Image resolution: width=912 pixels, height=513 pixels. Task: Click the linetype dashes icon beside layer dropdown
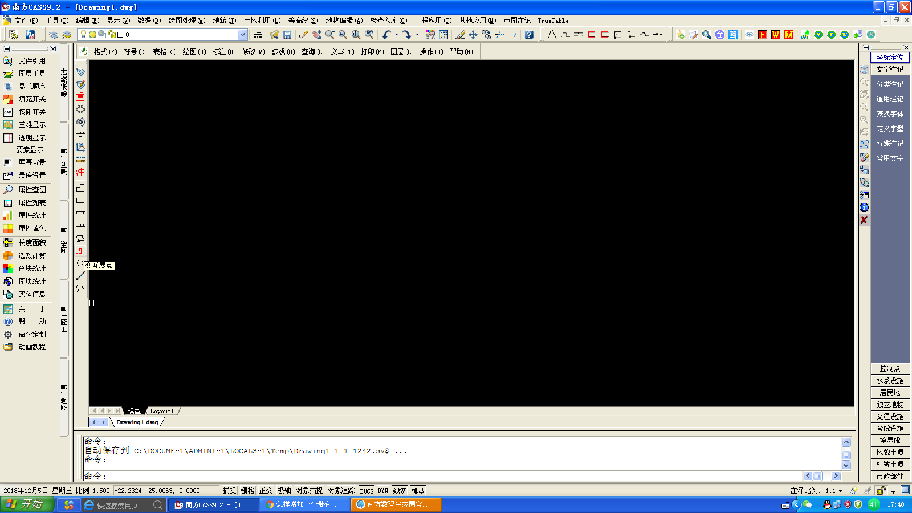[258, 35]
